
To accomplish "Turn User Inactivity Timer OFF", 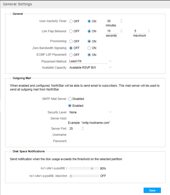I will coord(71,21).
